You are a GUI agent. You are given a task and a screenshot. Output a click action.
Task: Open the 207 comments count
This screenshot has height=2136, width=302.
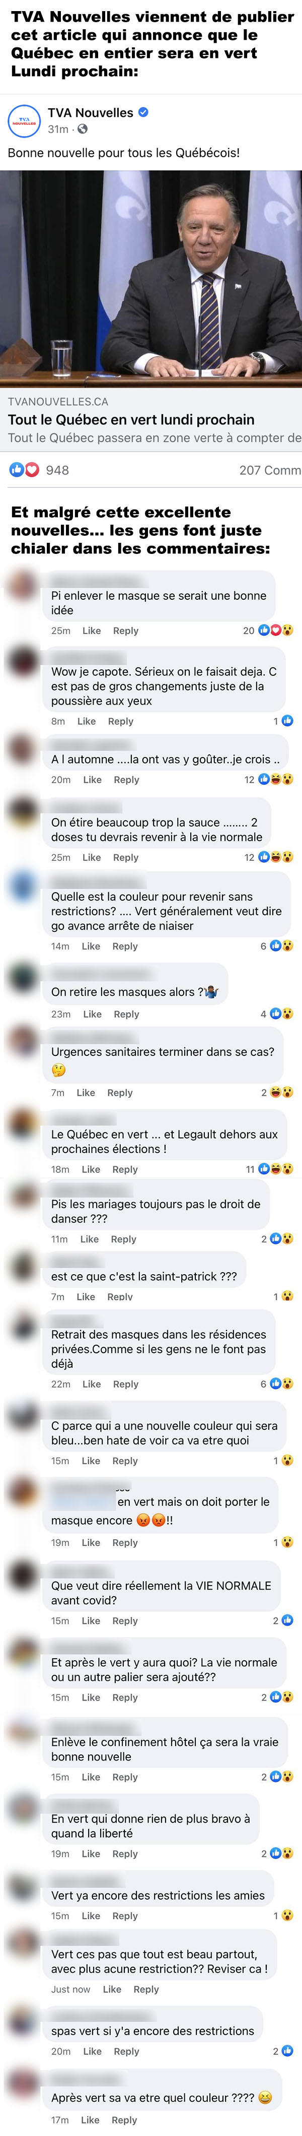point(270,470)
